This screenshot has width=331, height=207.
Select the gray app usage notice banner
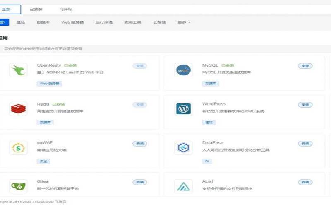(165, 48)
